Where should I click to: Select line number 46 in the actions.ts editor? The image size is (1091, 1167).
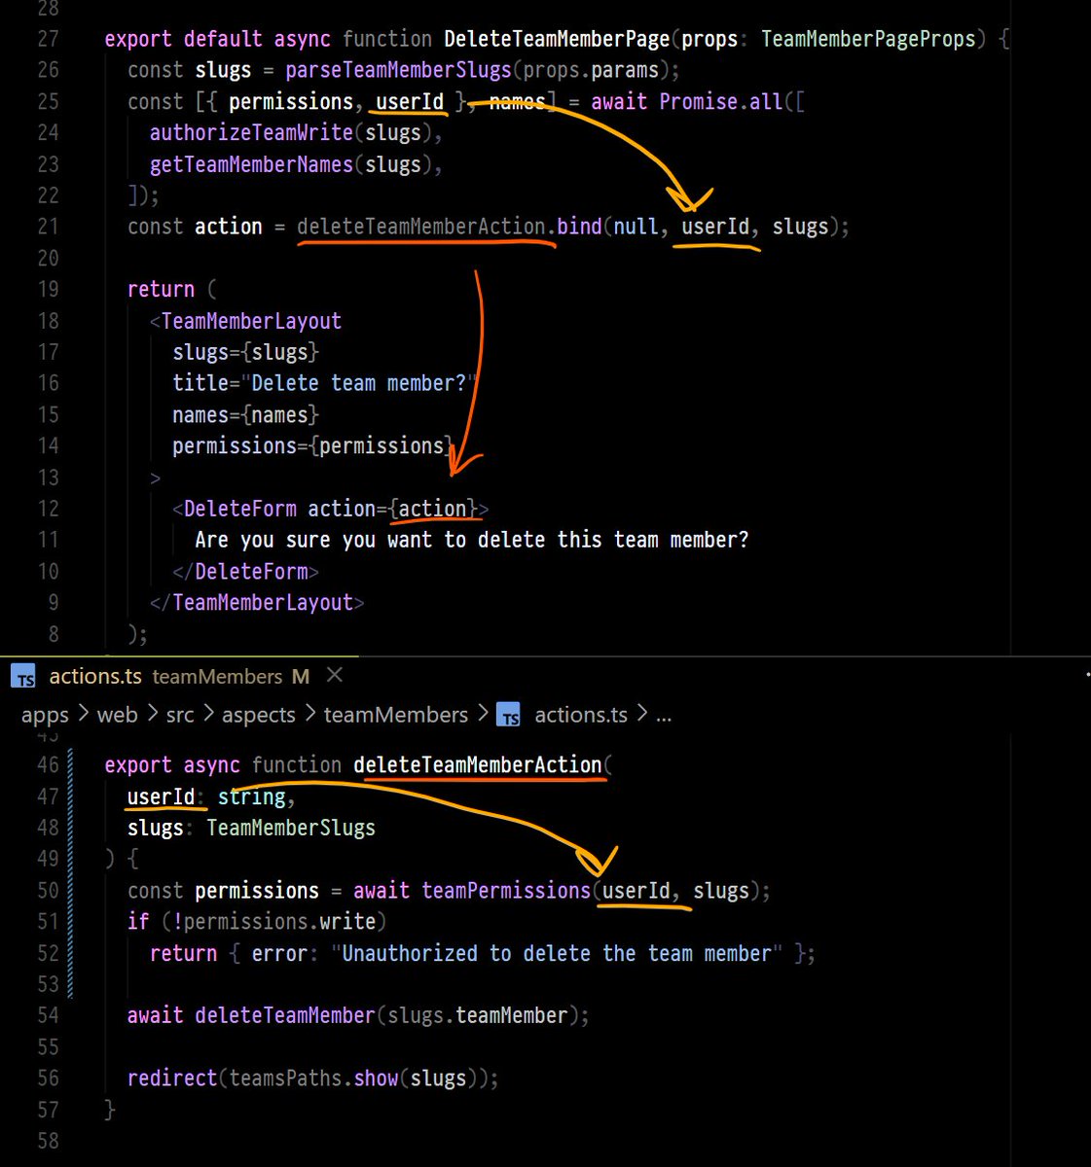click(48, 765)
